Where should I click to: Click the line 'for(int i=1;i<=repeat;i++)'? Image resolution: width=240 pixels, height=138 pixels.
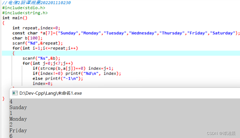pyautogui.click(x=45, y=48)
